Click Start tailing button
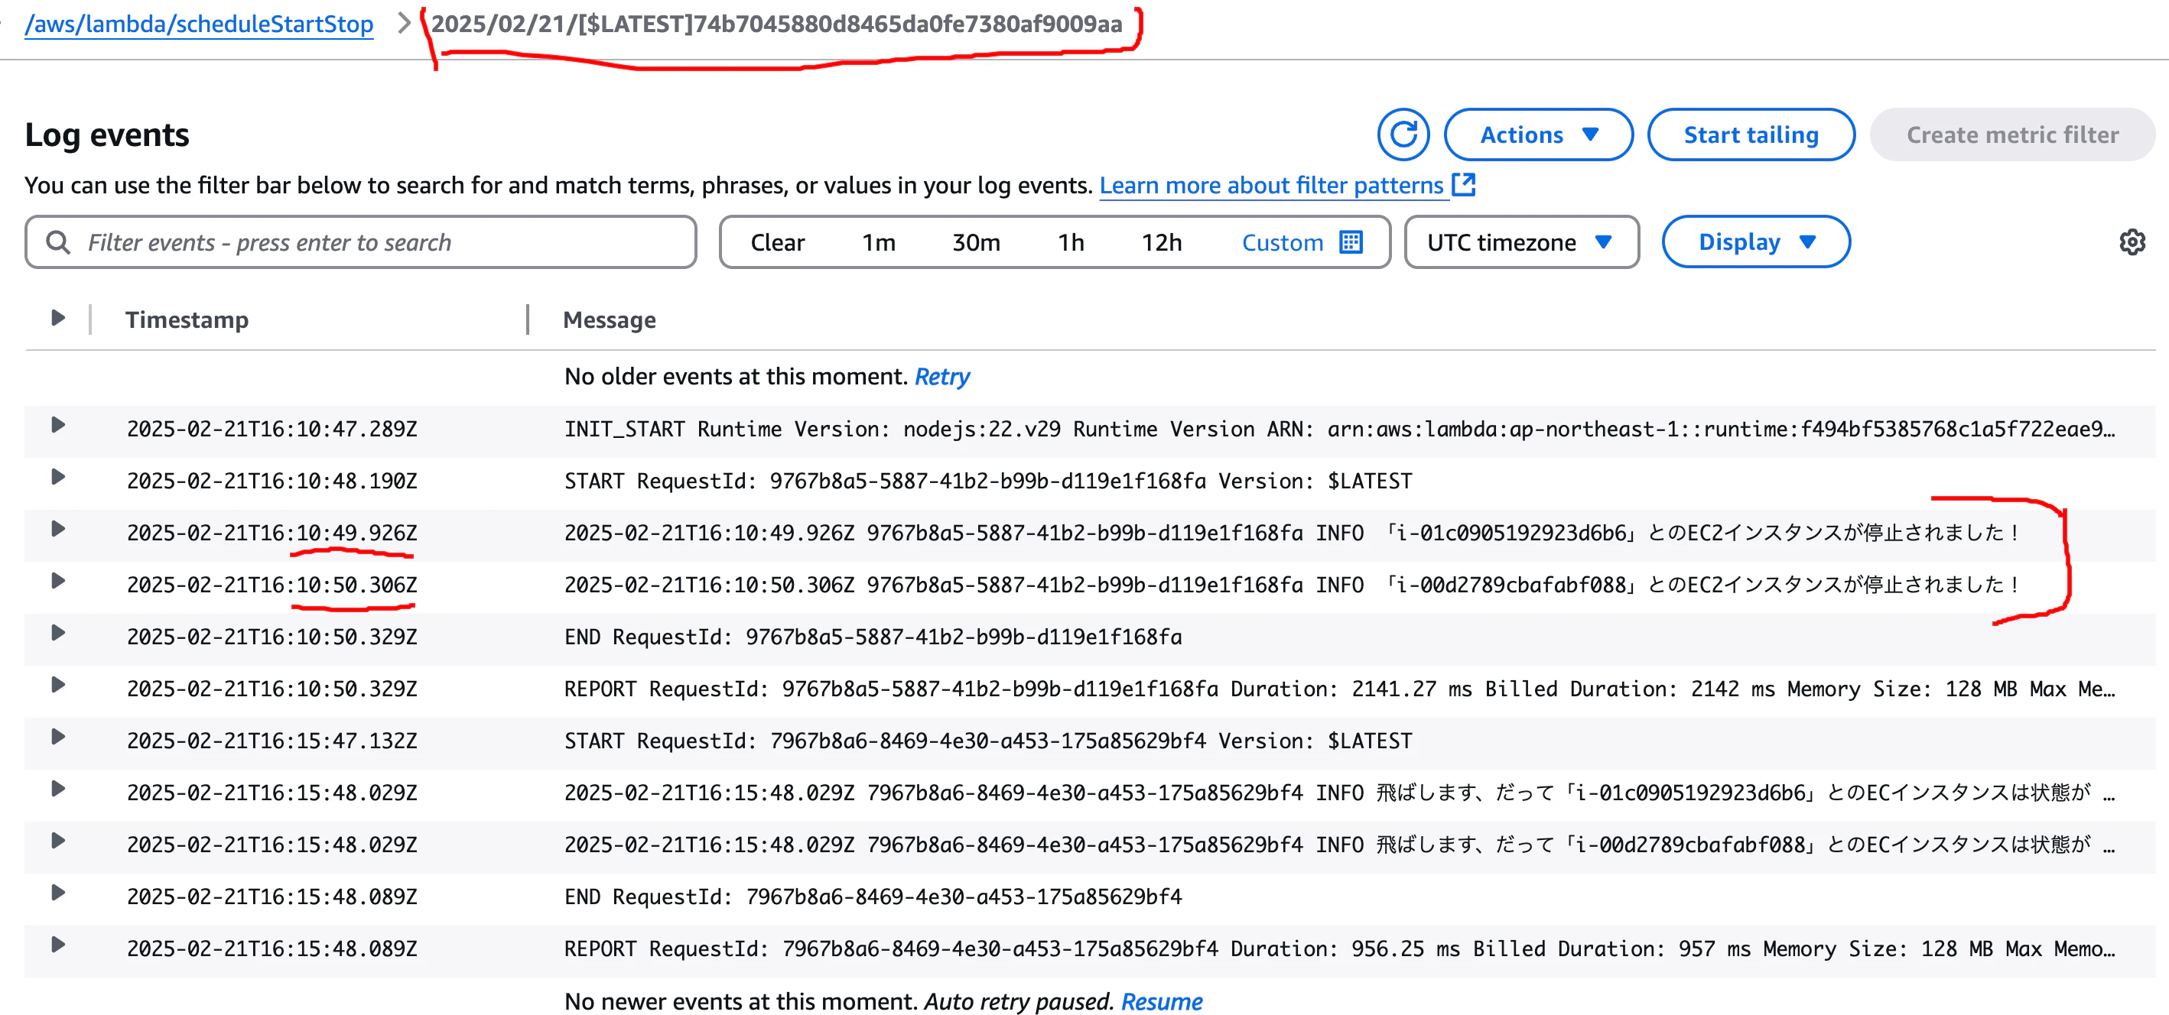Screen dimensions: 2169x1015 [x=1751, y=135]
